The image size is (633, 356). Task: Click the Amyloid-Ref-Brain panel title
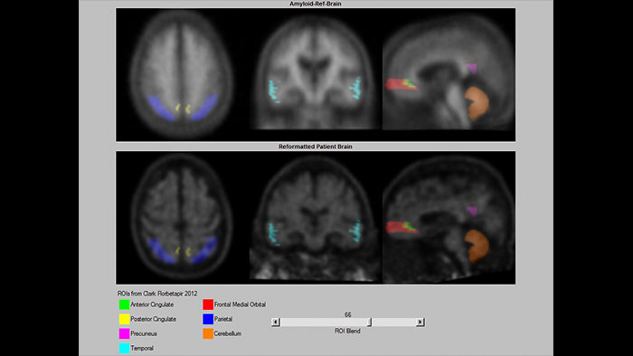(316, 4)
